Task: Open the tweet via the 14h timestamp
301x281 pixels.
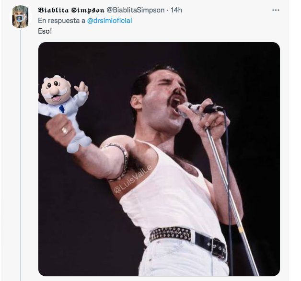Action: (176, 10)
